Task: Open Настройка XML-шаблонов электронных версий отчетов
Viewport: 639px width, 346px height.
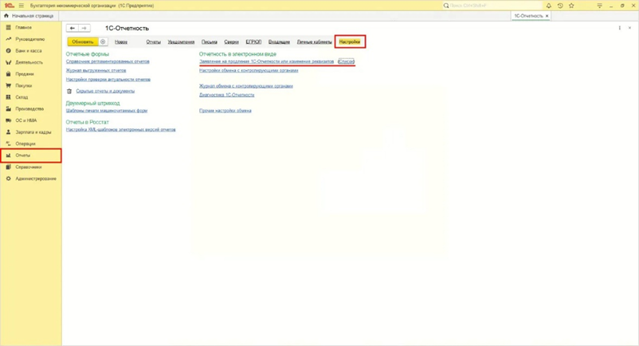Action: pyautogui.click(x=120, y=130)
